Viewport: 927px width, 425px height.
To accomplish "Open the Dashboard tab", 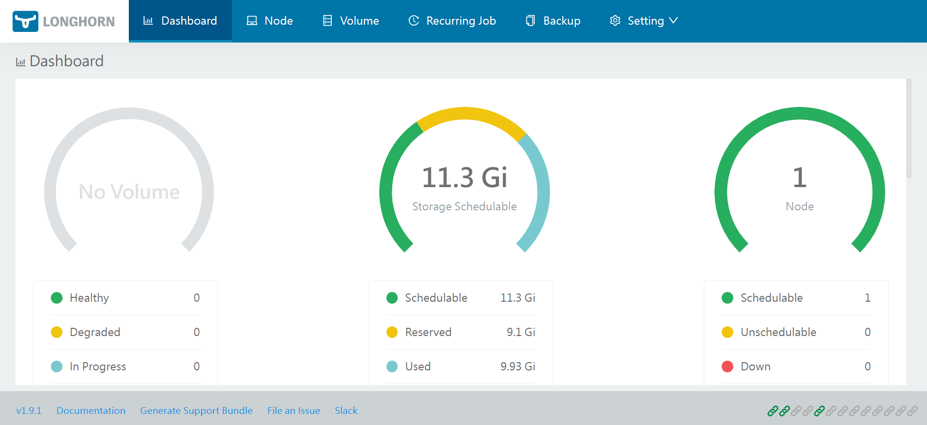I will tap(180, 21).
